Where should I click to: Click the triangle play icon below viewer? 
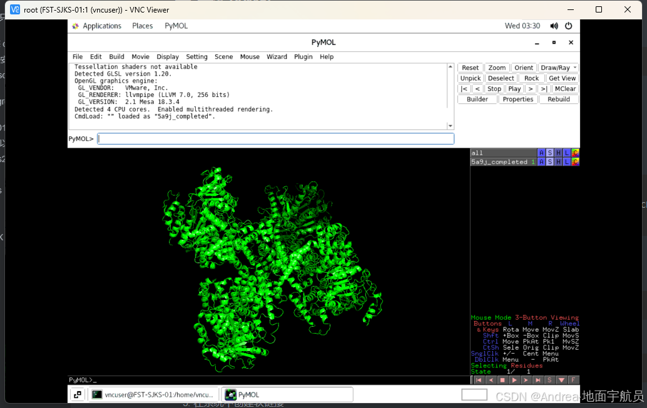(x=514, y=380)
